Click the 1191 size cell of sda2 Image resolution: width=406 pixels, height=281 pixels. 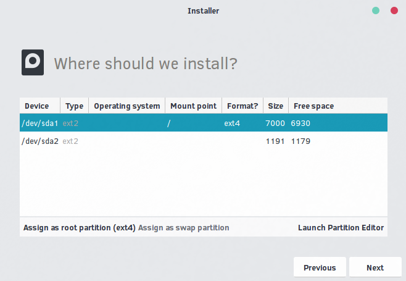(275, 141)
